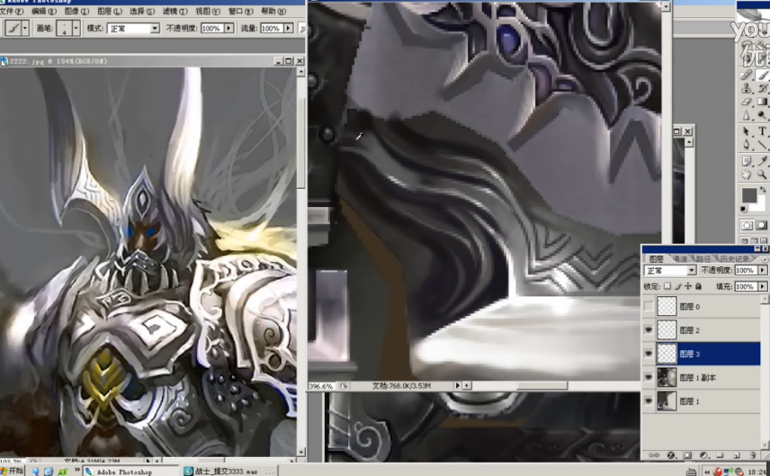Image resolution: width=770 pixels, height=476 pixels.
Task: Select the Pen tool
Action: [x=747, y=145]
